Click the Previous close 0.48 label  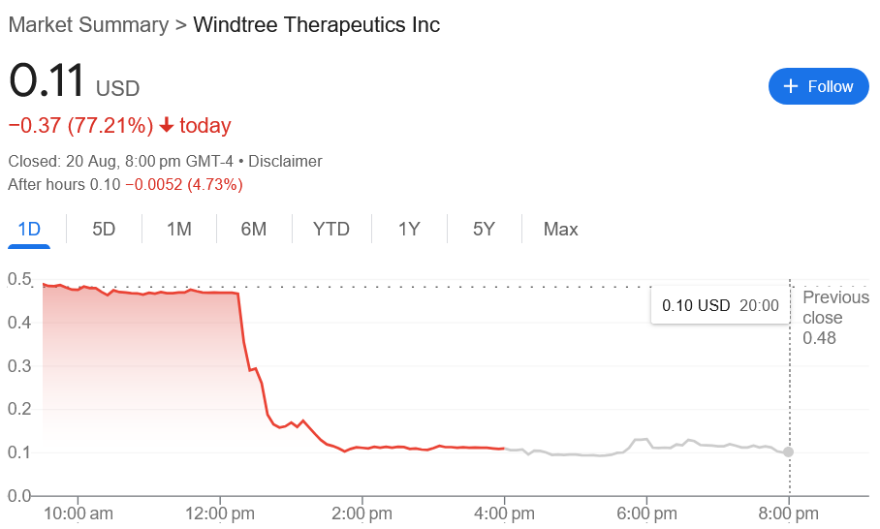click(822, 318)
